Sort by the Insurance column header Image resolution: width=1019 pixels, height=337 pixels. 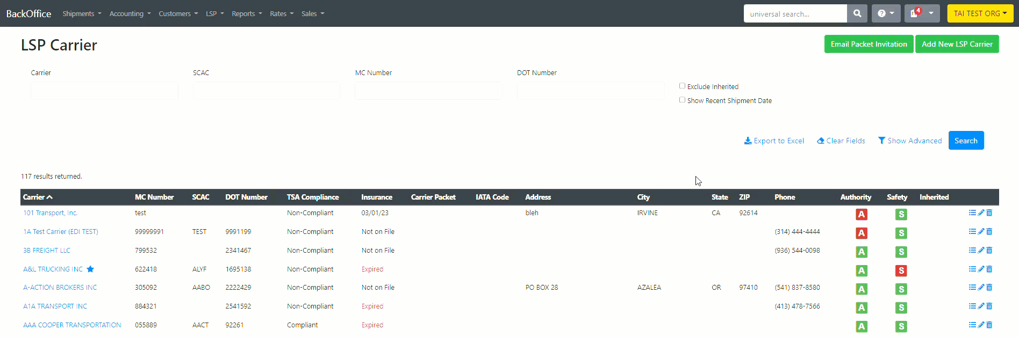(377, 197)
